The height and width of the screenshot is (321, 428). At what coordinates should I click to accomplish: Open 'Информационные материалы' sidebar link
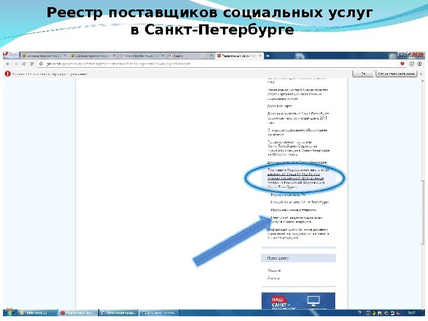294,210
